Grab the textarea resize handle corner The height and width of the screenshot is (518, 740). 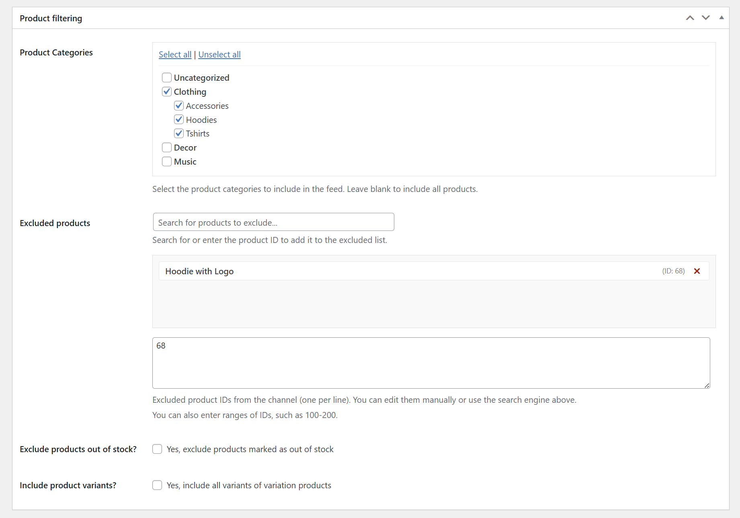pos(707,385)
